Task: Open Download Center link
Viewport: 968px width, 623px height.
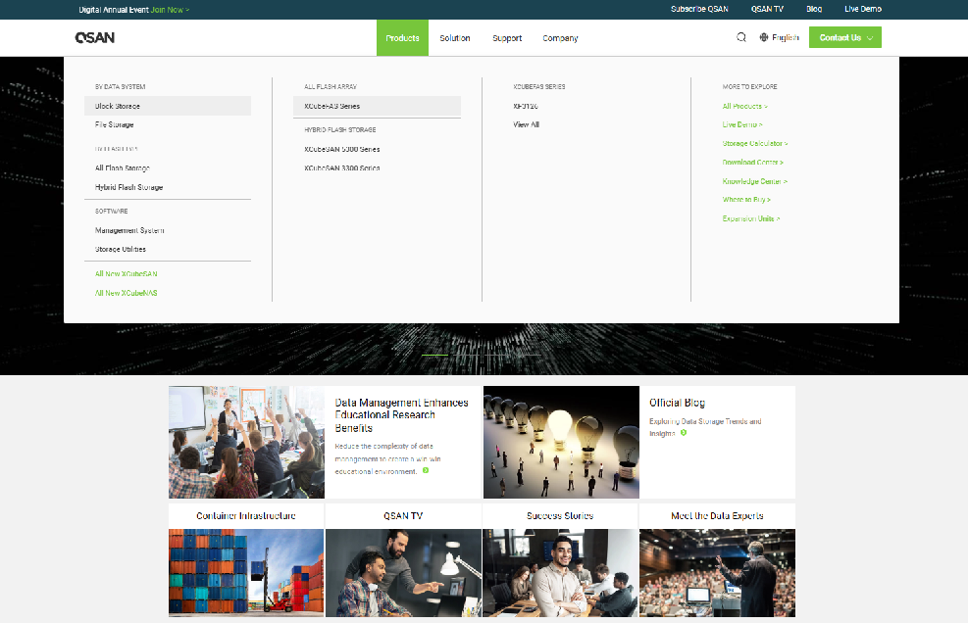Action: (752, 163)
